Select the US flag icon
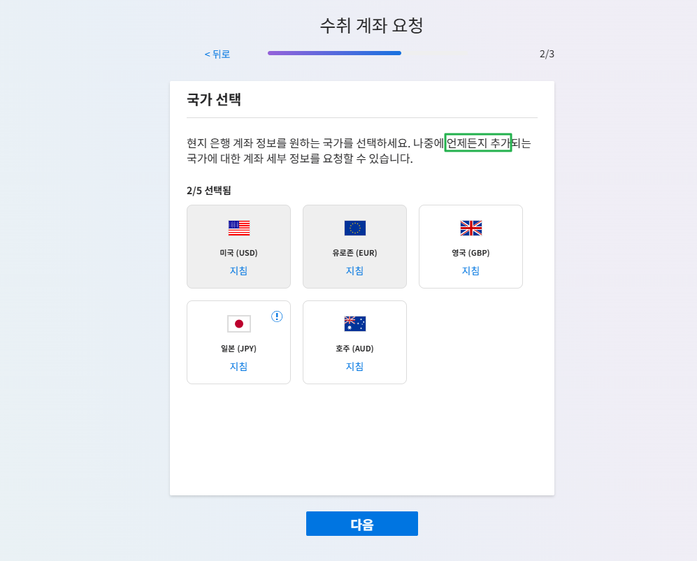Viewport: 697px width, 561px height. point(238,227)
